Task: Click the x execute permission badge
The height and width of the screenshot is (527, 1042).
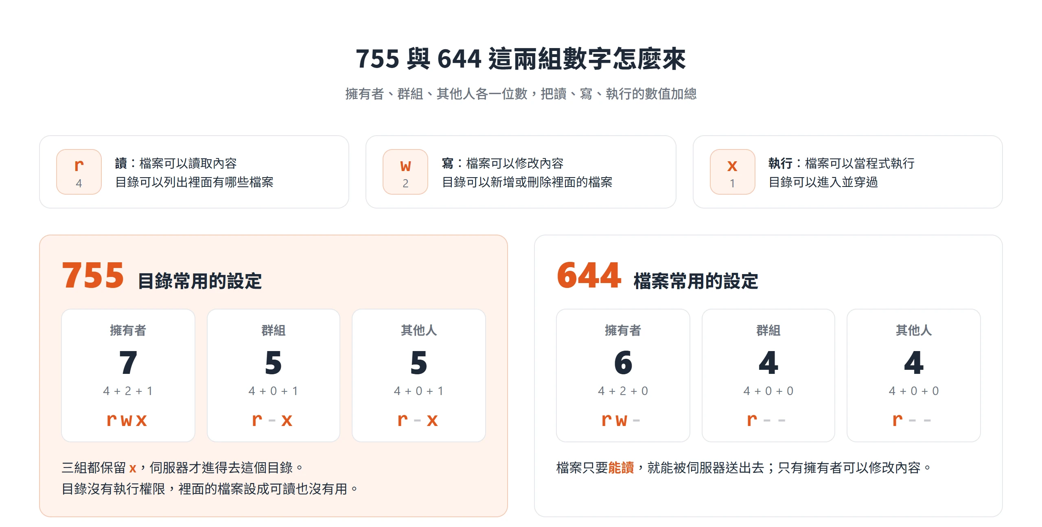Action: pyautogui.click(x=732, y=171)
